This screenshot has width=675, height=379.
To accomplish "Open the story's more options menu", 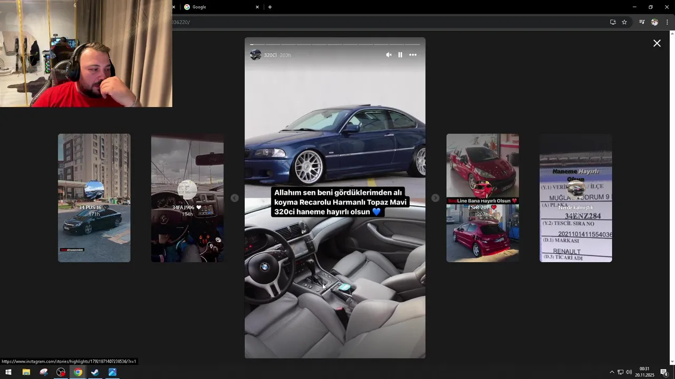I will point(413,55).
